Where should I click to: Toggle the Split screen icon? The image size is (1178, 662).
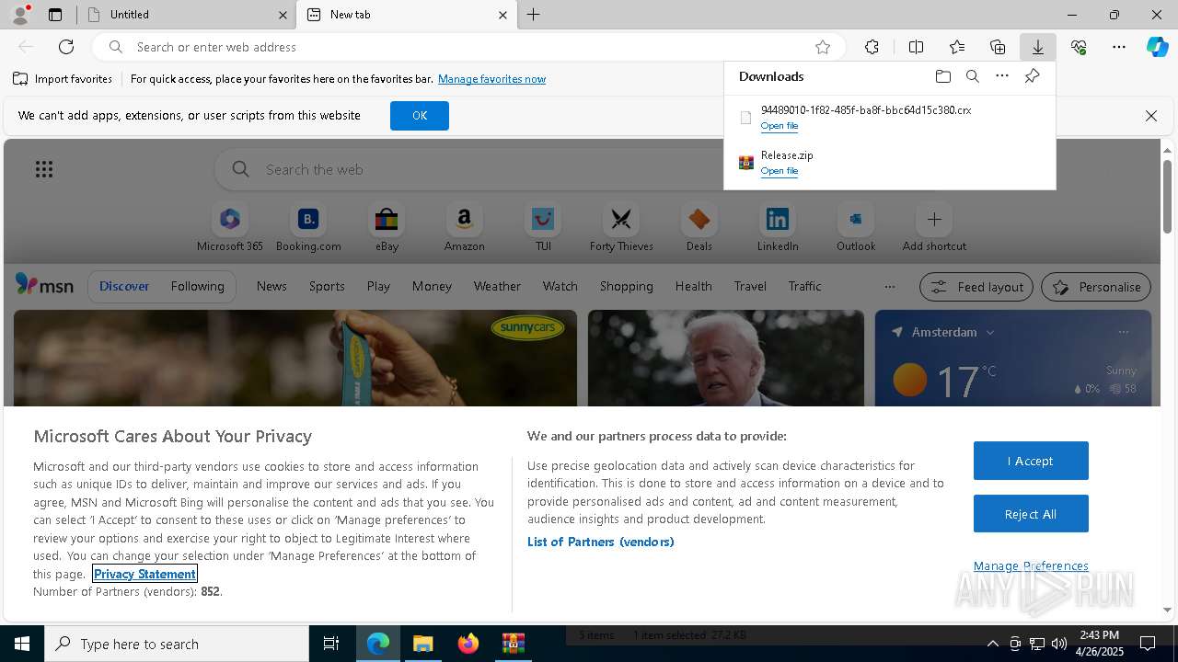[x=916, y=47]
